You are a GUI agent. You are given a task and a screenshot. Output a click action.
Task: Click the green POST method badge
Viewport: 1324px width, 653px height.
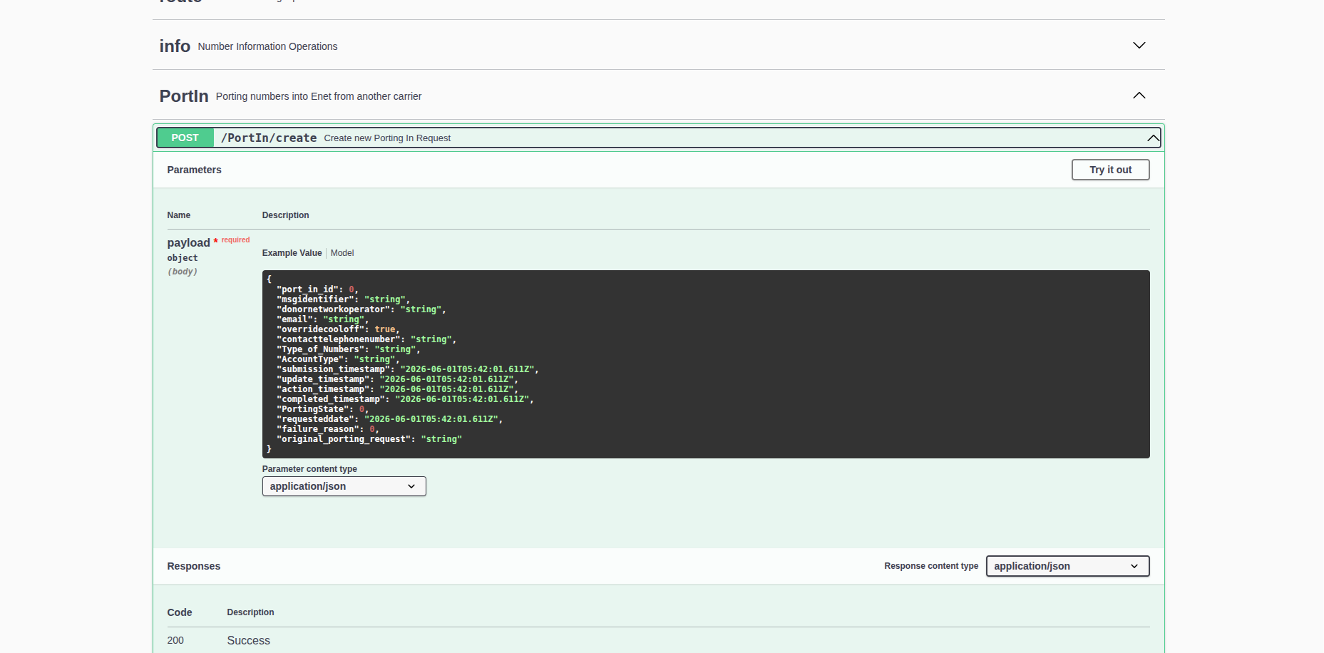(185, 138)
